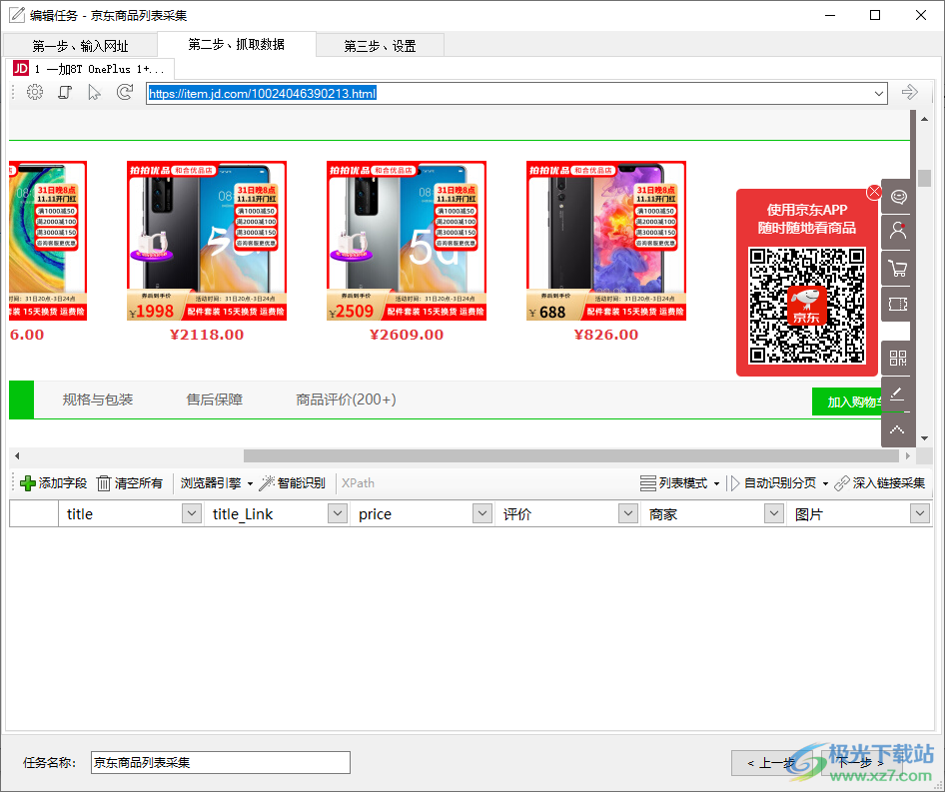Screen dimensions: 945x792
Task: Switch to 规格与包装 section tab
Action: point(98,399)
